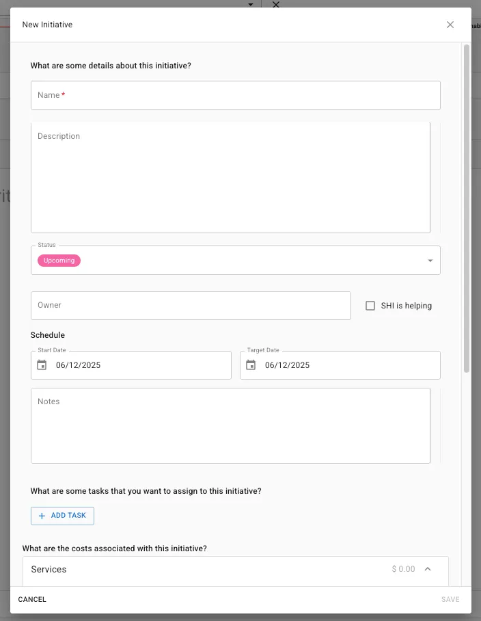This screenshot has width=481, height=621.
Task: Close the New Initiative dialog
Action: tap(450, 25)
